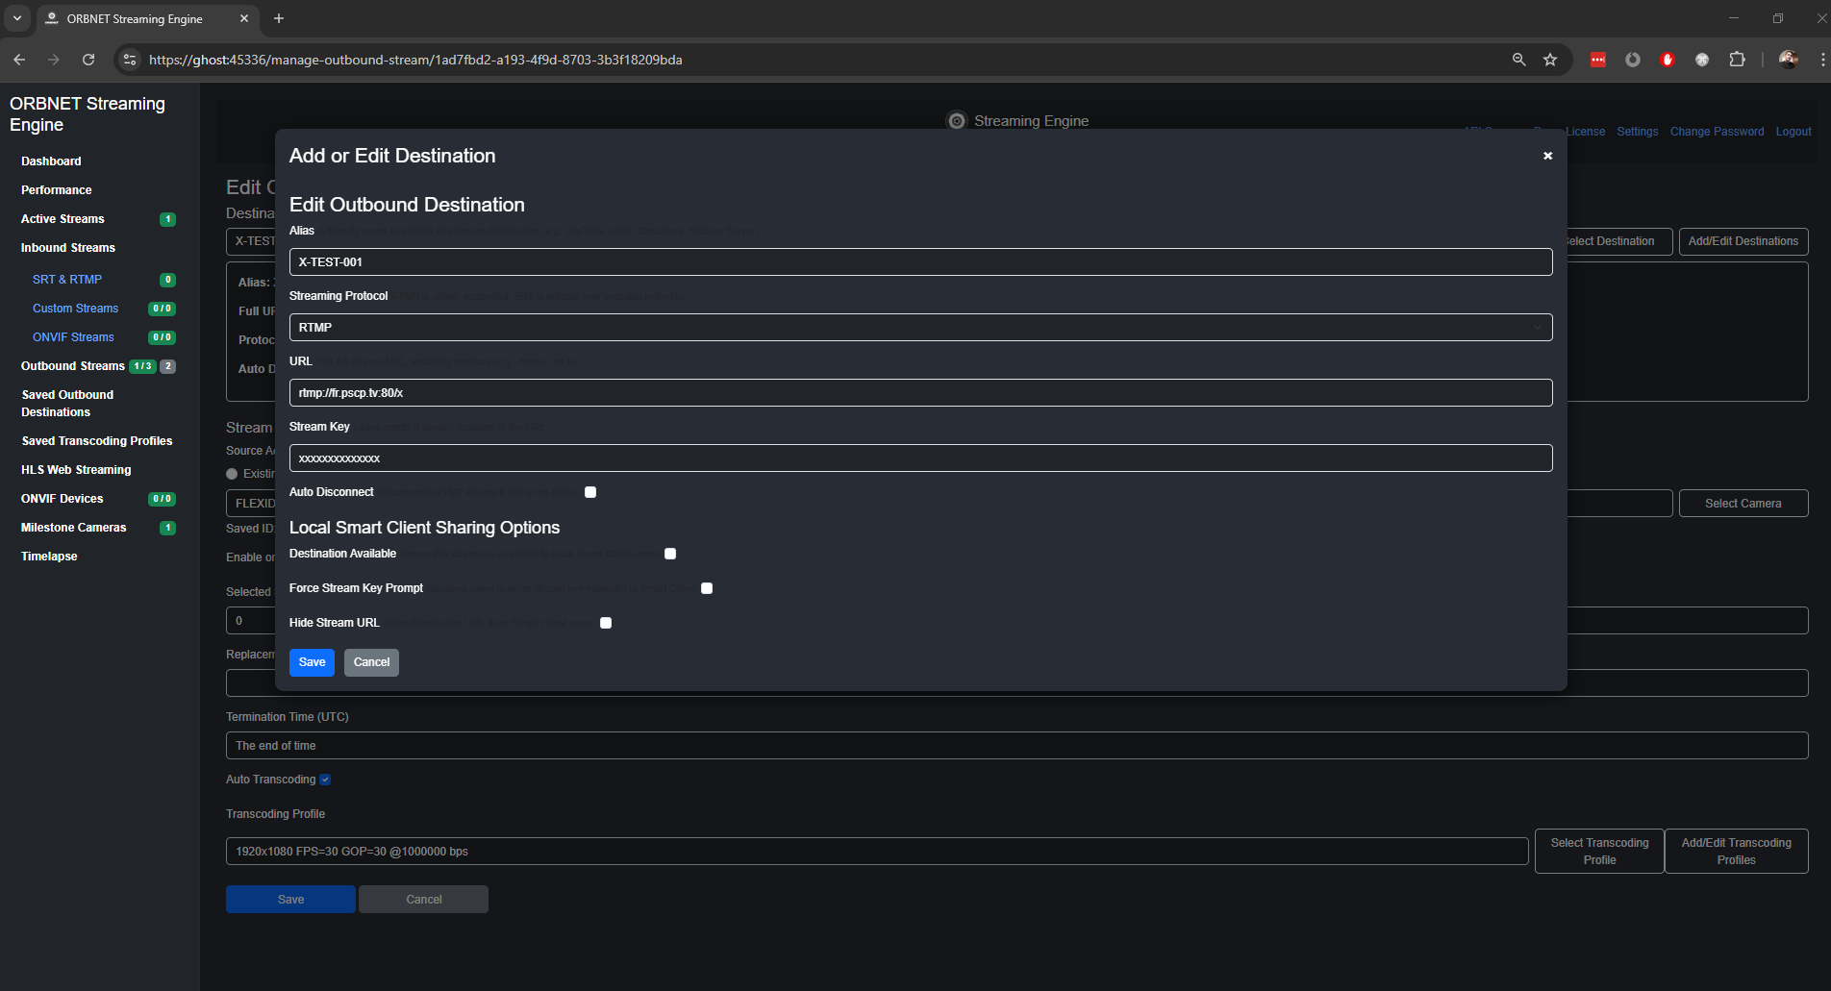Viewport: 1831px width, 991px height.
Task: Click the browser reload icon
Action: coord(88,60)
